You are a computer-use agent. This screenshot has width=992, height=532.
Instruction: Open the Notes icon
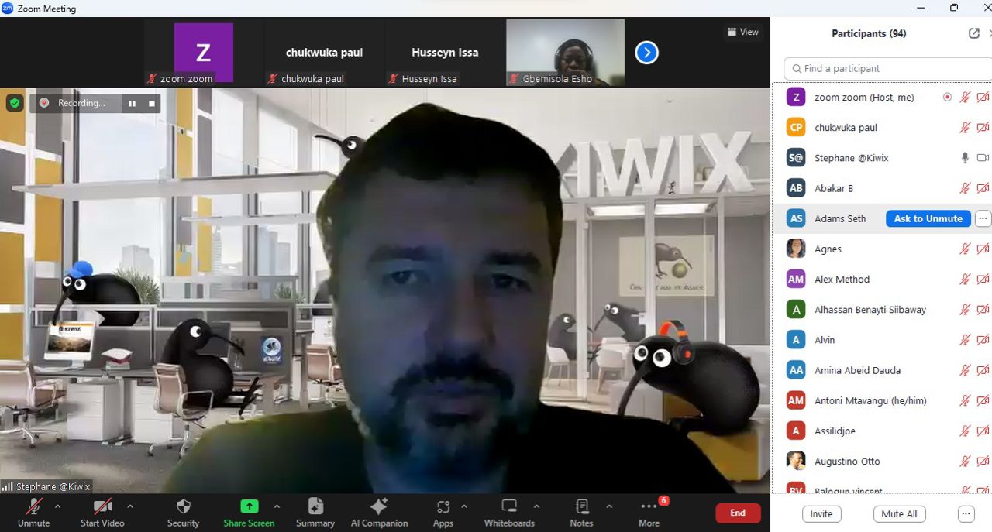coord(582,506)
